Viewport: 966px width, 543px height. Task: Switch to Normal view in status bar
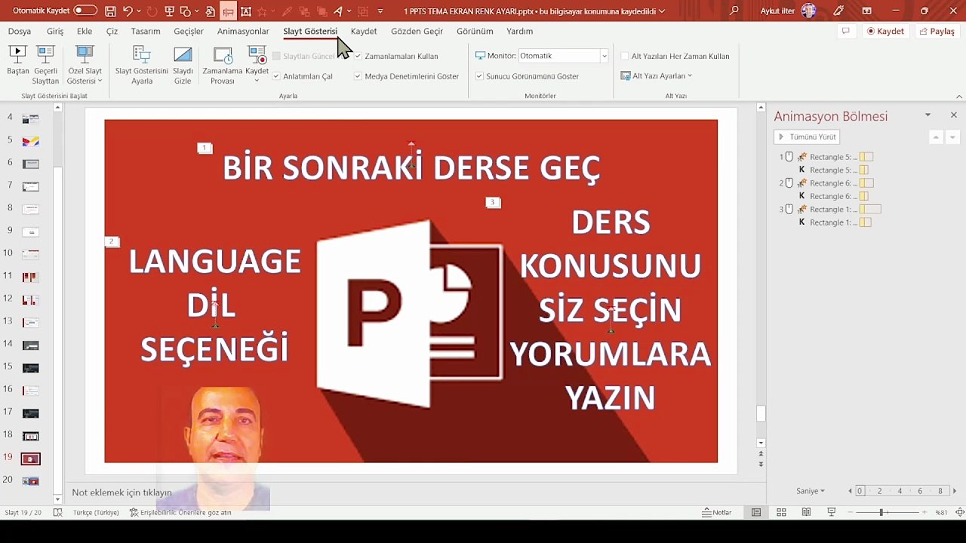pos(756,512)
